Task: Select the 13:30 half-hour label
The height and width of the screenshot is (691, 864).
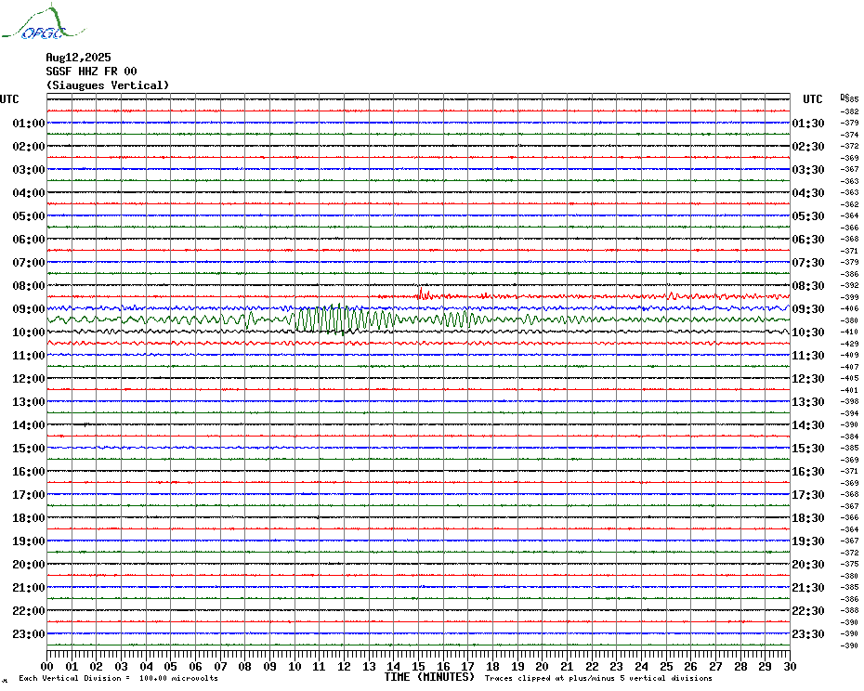Action: [808, 402]
